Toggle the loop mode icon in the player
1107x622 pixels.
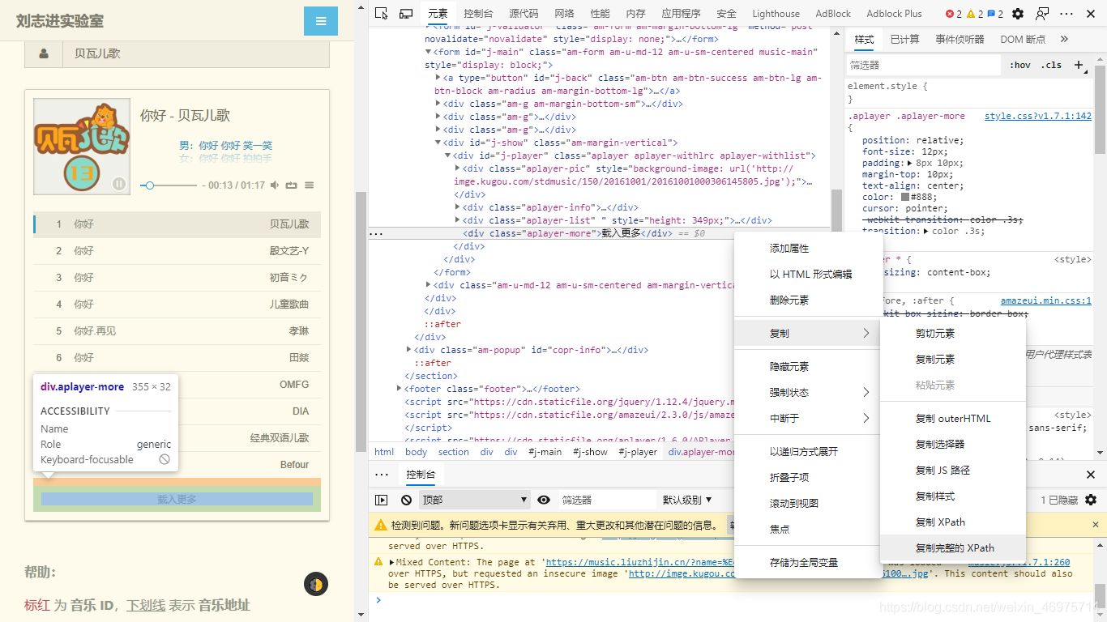(292, 185)
